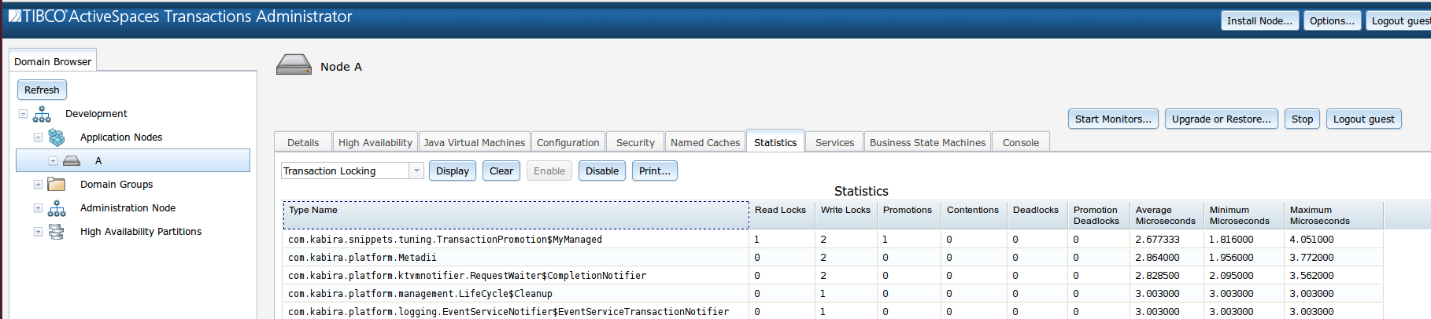This screenshot has height=319, width=1431.
Task: Click the Development domain network icon
Action: [42, 114]
